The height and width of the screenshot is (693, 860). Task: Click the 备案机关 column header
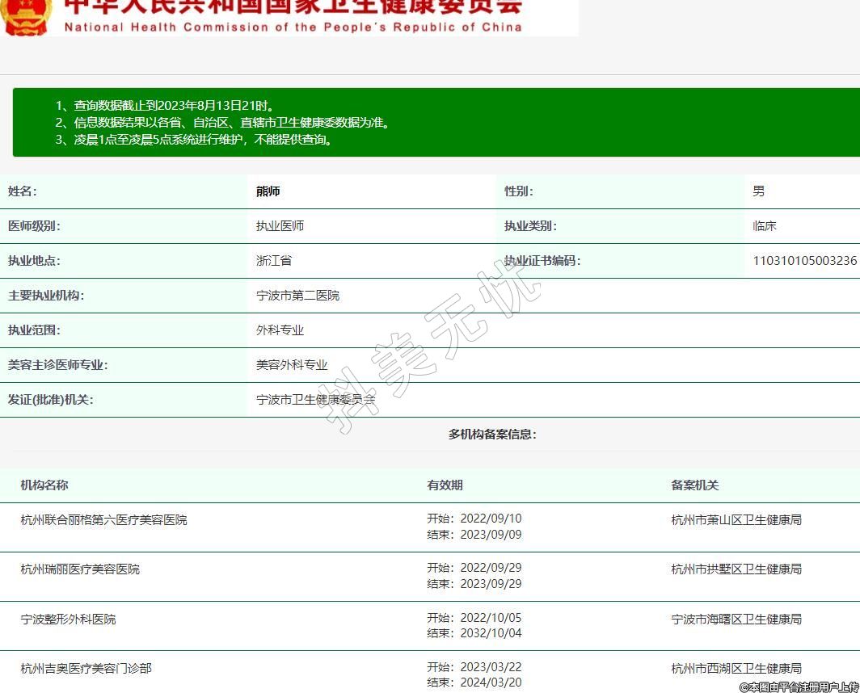tap(694, 485)
